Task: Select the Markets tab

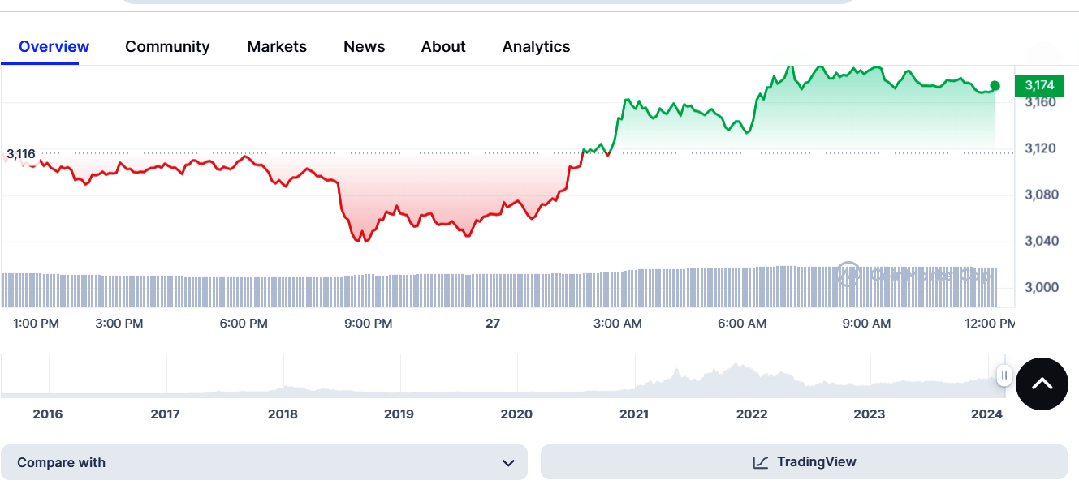Action: 277,46
